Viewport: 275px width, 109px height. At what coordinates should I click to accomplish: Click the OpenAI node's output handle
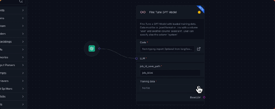point(99,49)
